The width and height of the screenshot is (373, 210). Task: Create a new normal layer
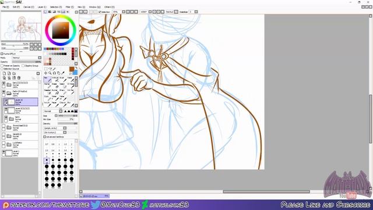tap(4, 73)
